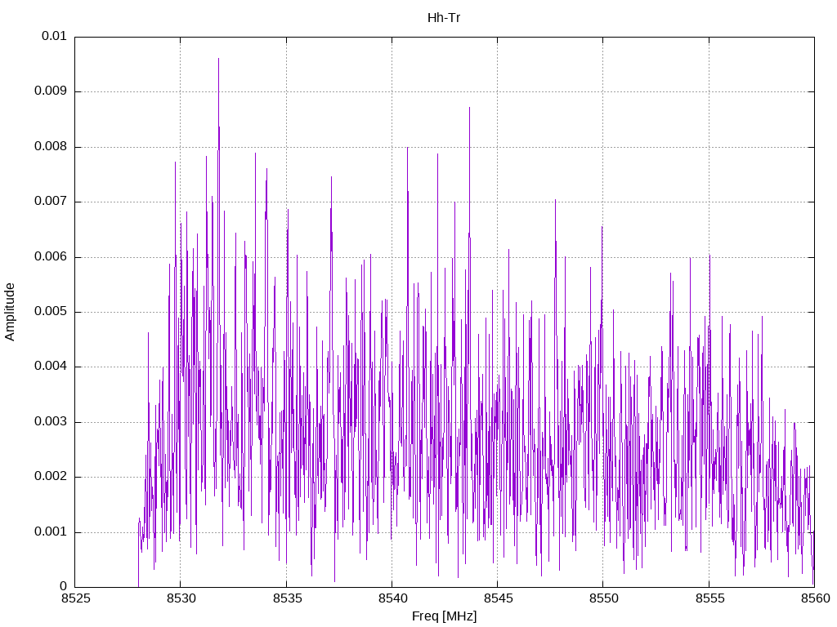The image size is (837, 627).
Task: Click the 8525 x-axis tick label
Action: tap(76, 598)
